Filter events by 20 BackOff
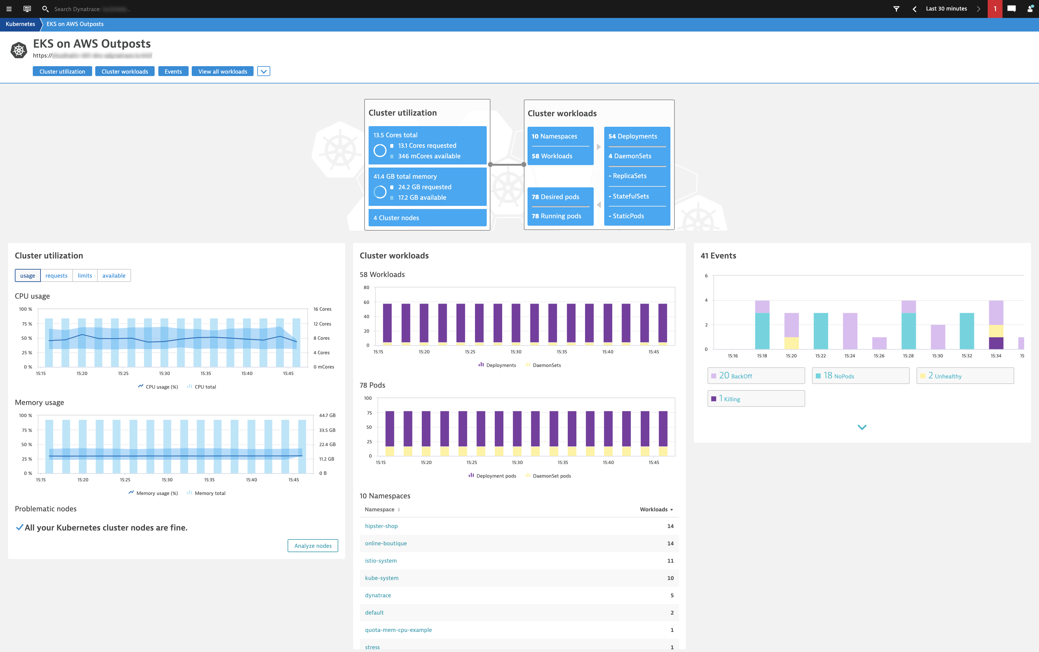The image size is (1039, 652). click(x=756, y=376)
